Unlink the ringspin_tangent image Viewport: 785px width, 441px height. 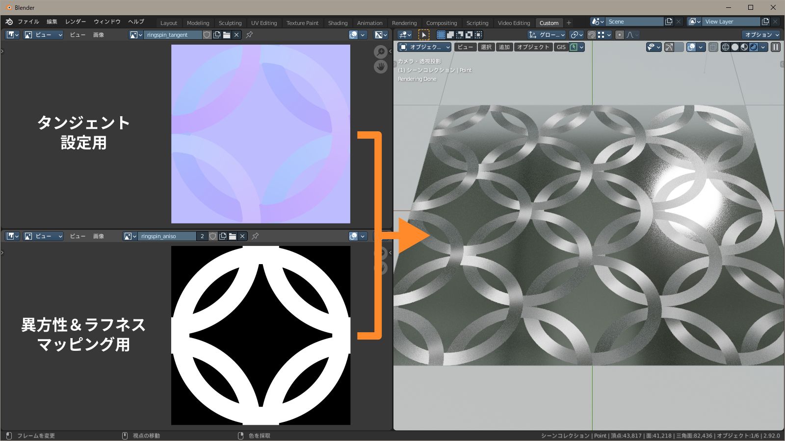coord(236,35)
